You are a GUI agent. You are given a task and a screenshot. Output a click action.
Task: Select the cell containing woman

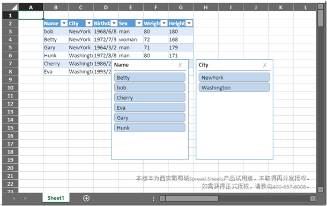point(131,40)
